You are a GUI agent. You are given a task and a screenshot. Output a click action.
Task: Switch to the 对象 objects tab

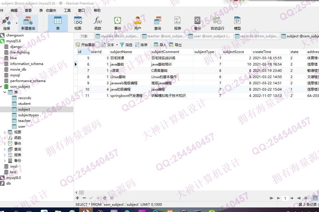(84, 36)
